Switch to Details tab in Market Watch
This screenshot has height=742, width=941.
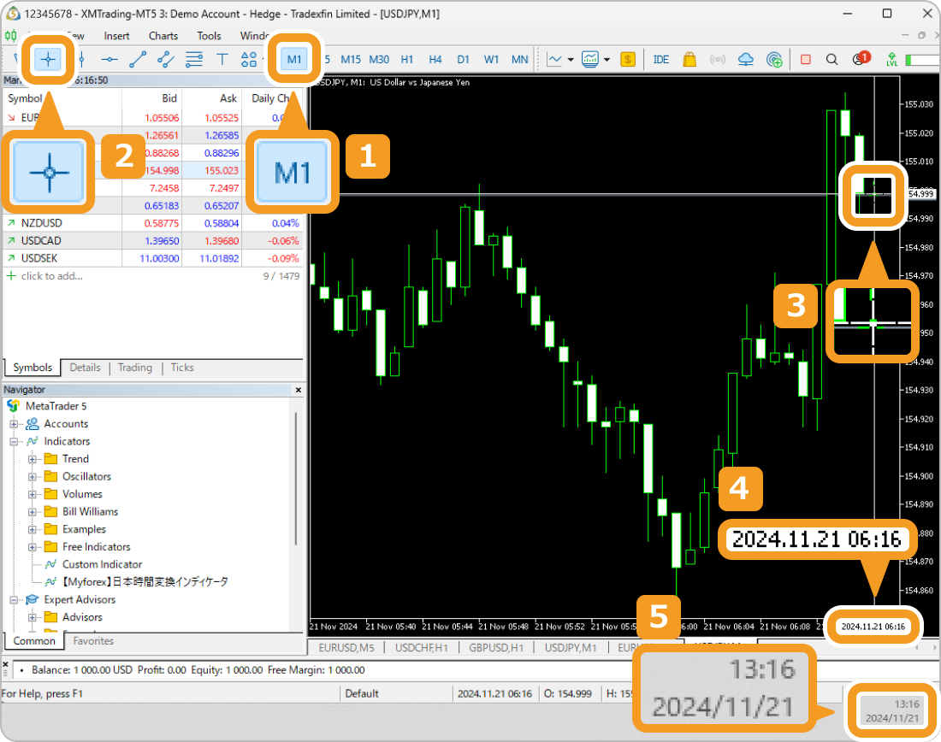tap(86, 367)
